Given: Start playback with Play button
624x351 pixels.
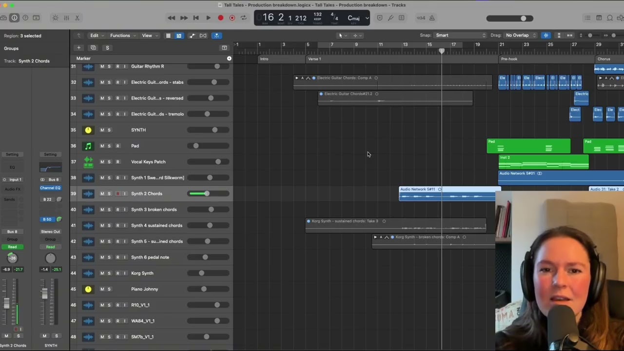Looking at the screenshot, I should click(208, 18).
